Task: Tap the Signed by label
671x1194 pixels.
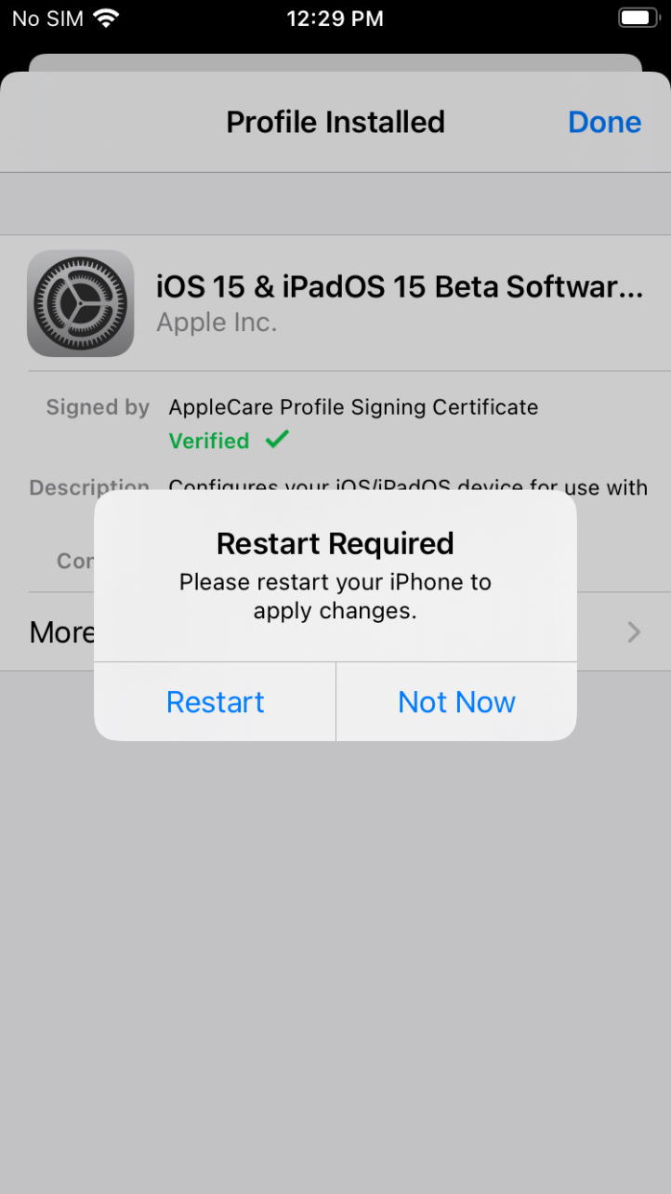Action: tap(98, 407)
